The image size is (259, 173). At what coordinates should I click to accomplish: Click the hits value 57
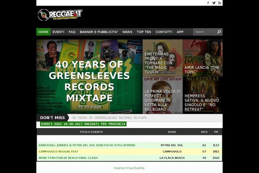click(x=204, y=151)
